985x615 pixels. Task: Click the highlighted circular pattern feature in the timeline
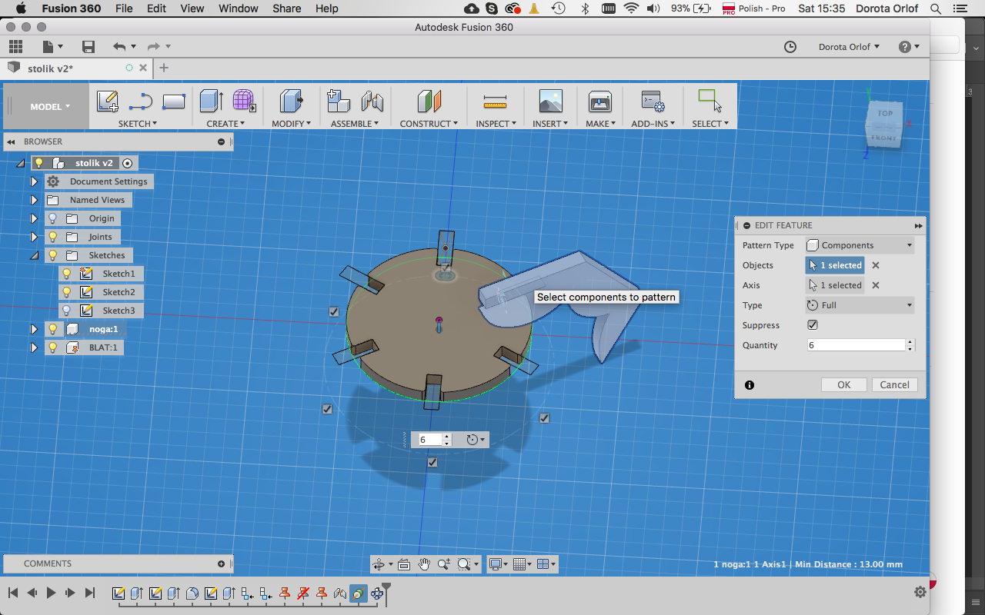(x=358, y=592)
